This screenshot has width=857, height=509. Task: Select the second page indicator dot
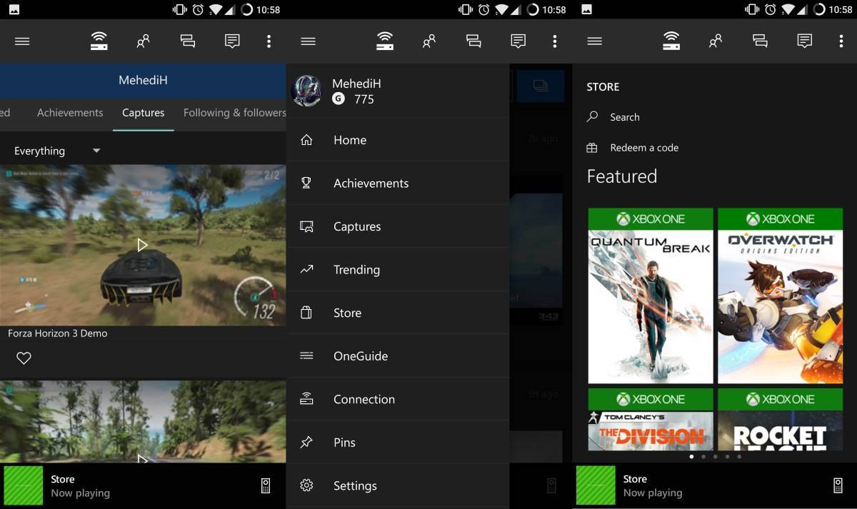click(703, 456)
